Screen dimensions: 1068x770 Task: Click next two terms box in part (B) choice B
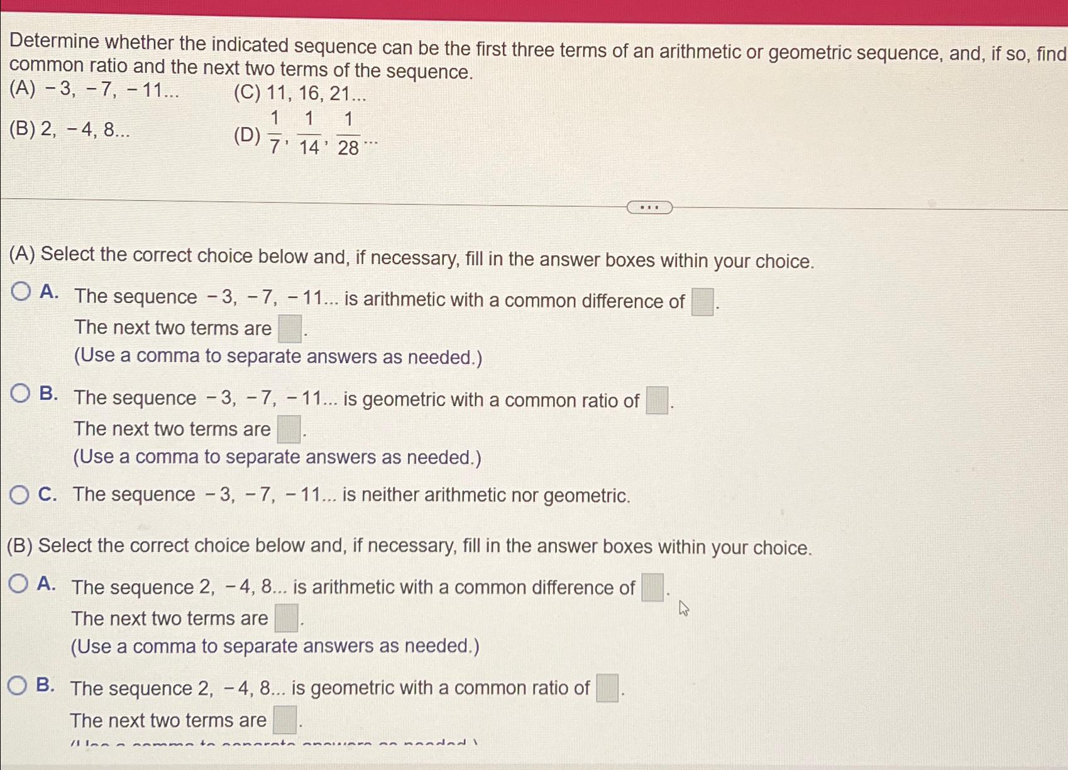[x=285, y=719]
